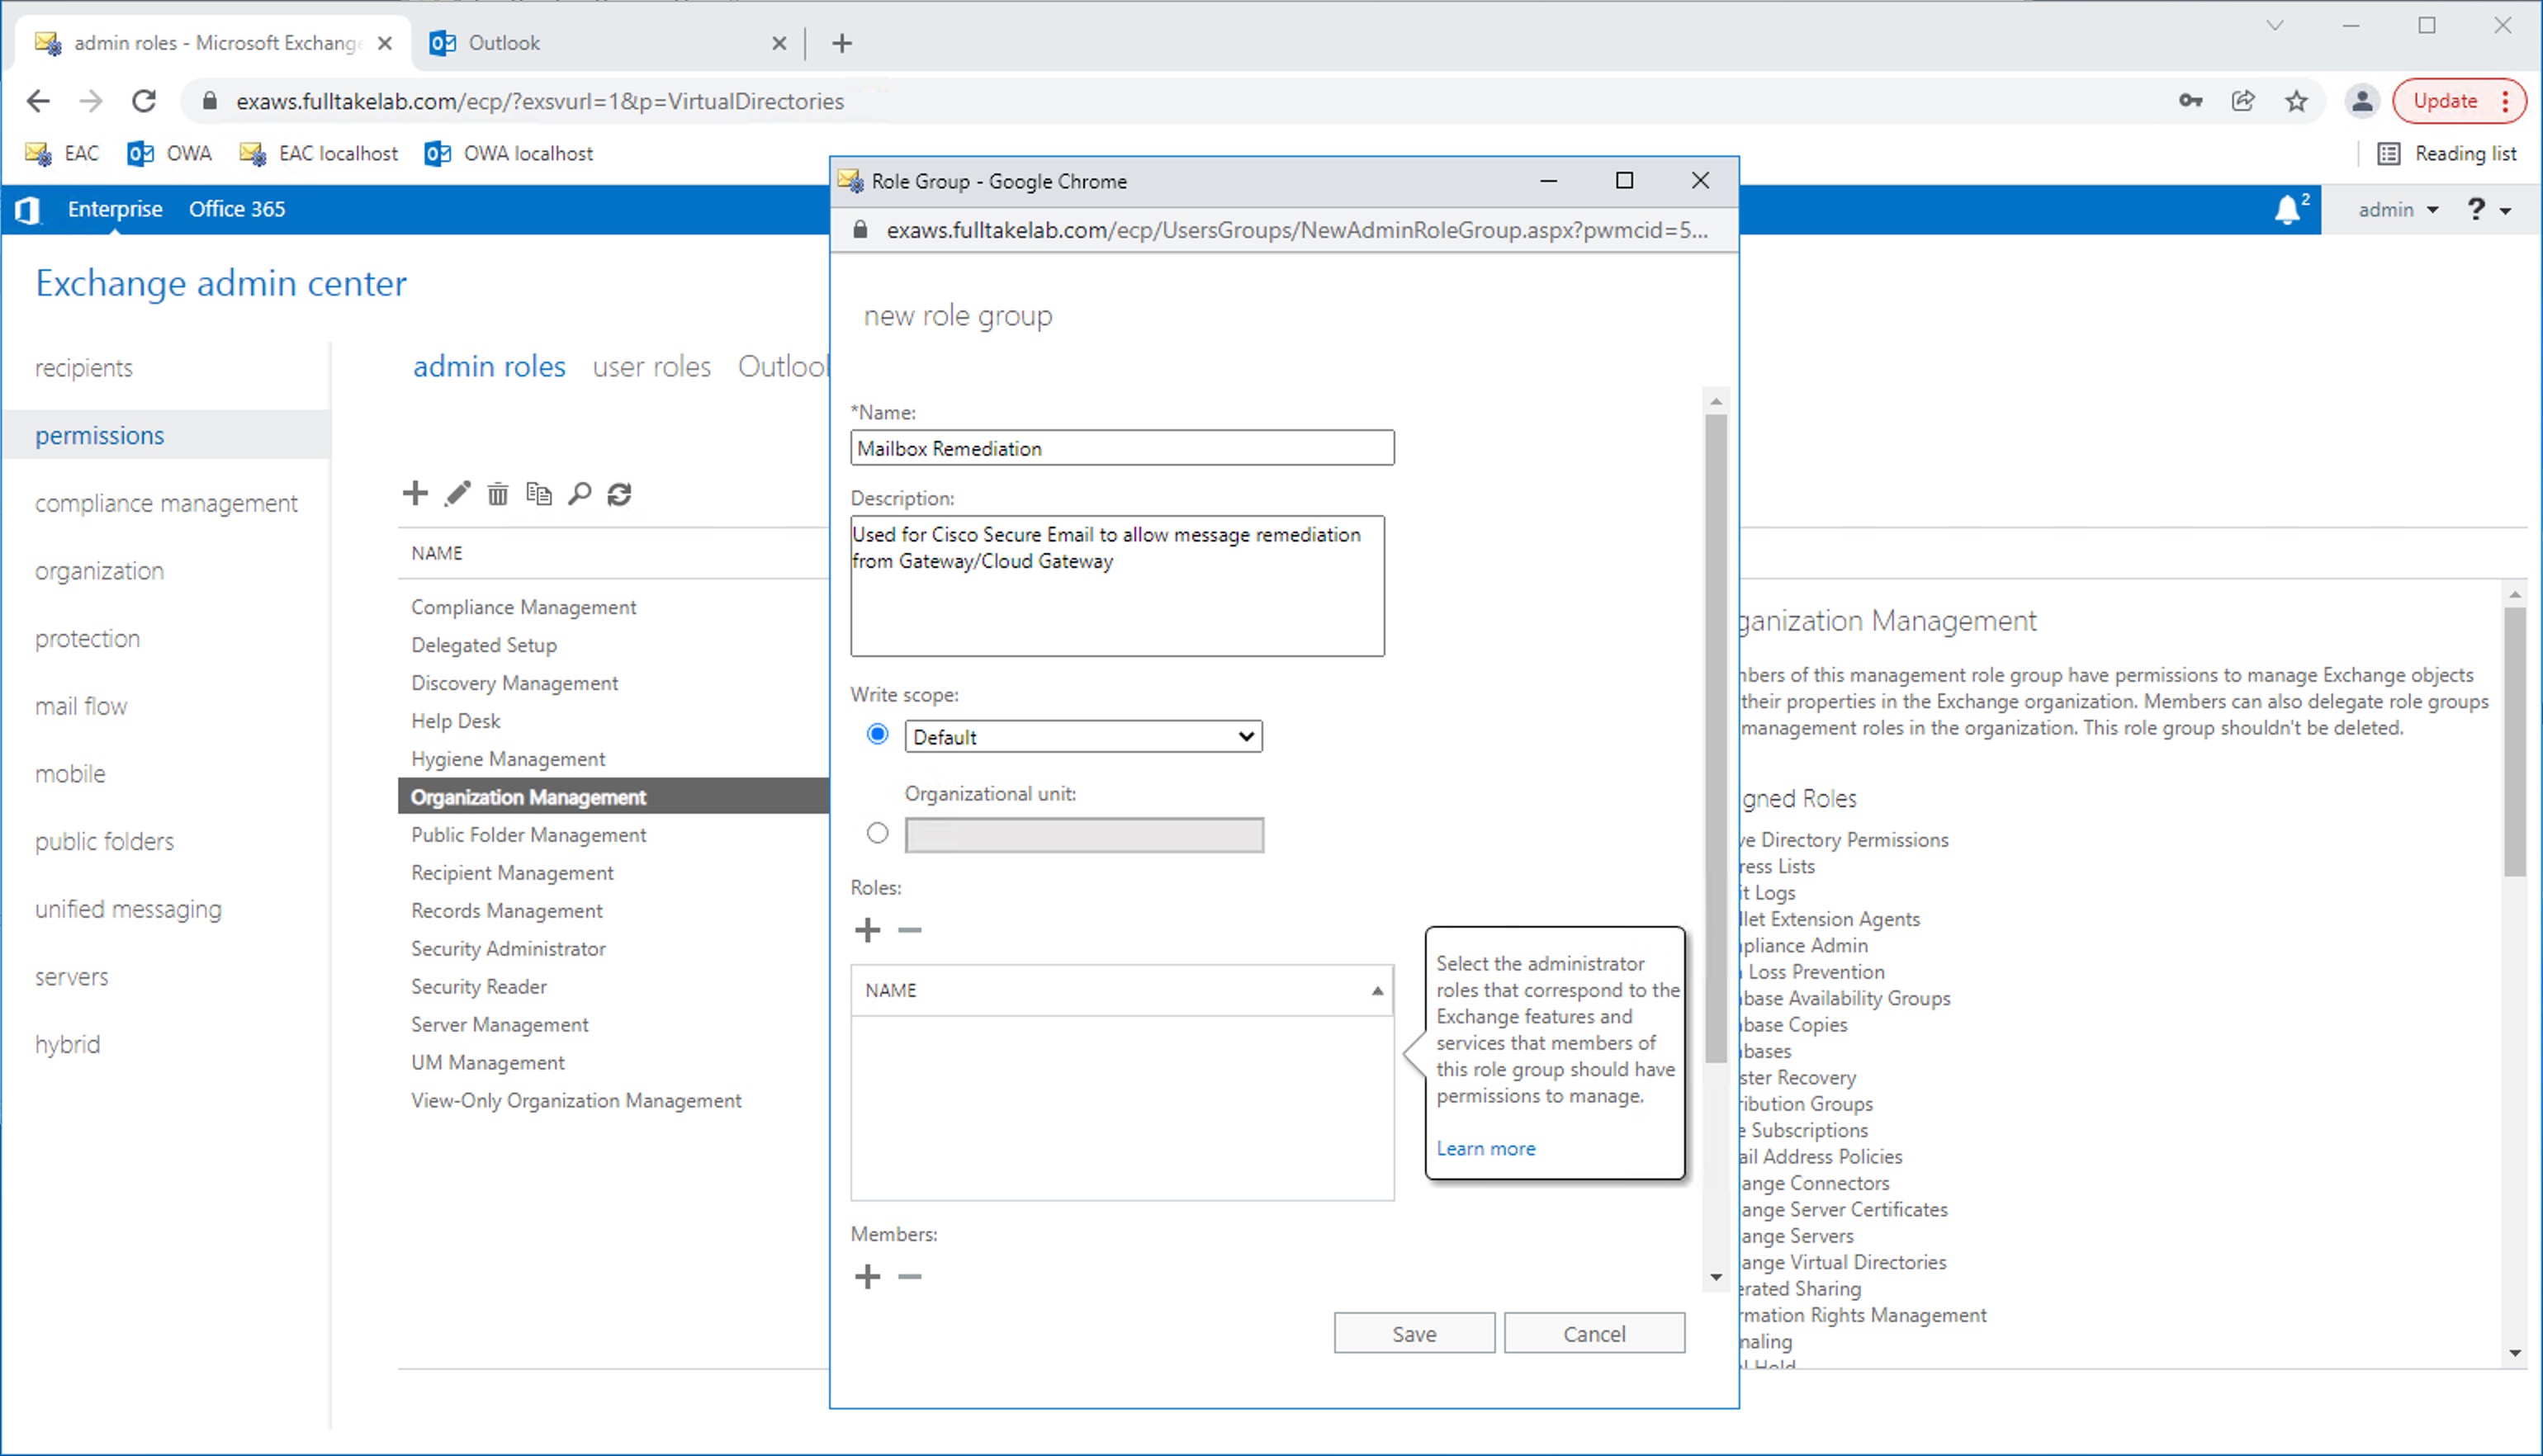Add a new role group
This screenshot has width=2543, height=1456.
tap(415, 493)
